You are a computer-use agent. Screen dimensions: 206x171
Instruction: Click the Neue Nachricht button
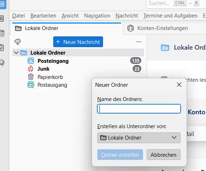(78, 42)
